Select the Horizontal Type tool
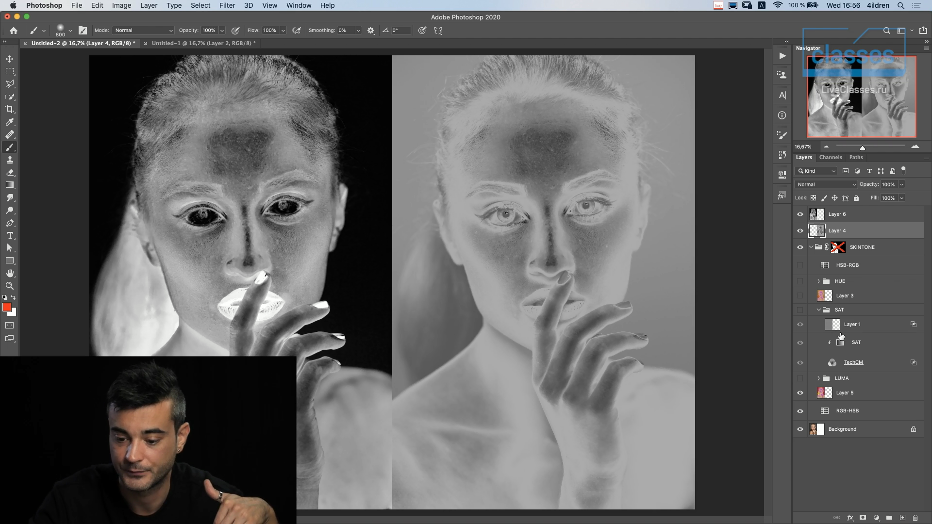Screen dimensions: 932x524 (x=10, y=235)
